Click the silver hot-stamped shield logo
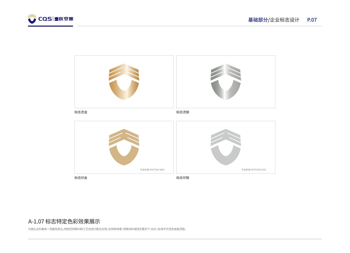Viewport: 350px width, 253px height. pyautogui.click(x=226, y=82)
